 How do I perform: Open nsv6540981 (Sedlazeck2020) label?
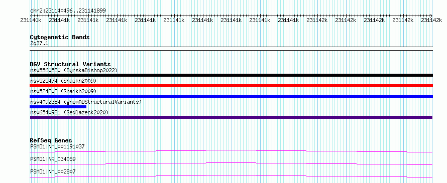click(x=69, y=112)
